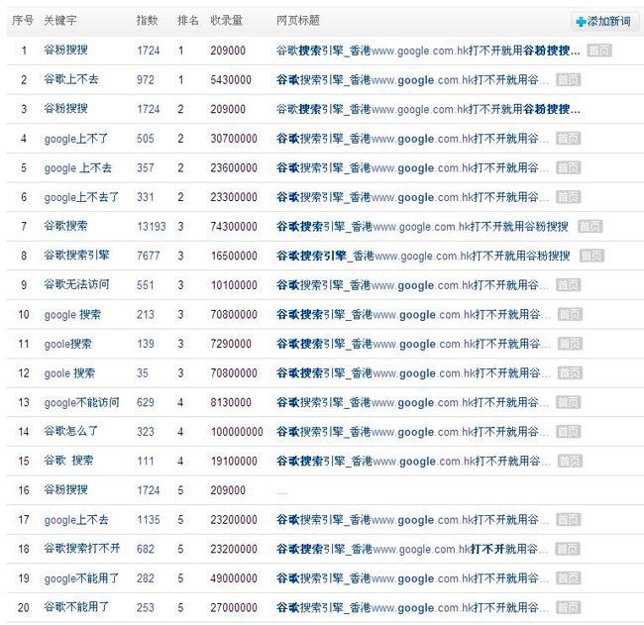Click index value 7677

(149, 256)
